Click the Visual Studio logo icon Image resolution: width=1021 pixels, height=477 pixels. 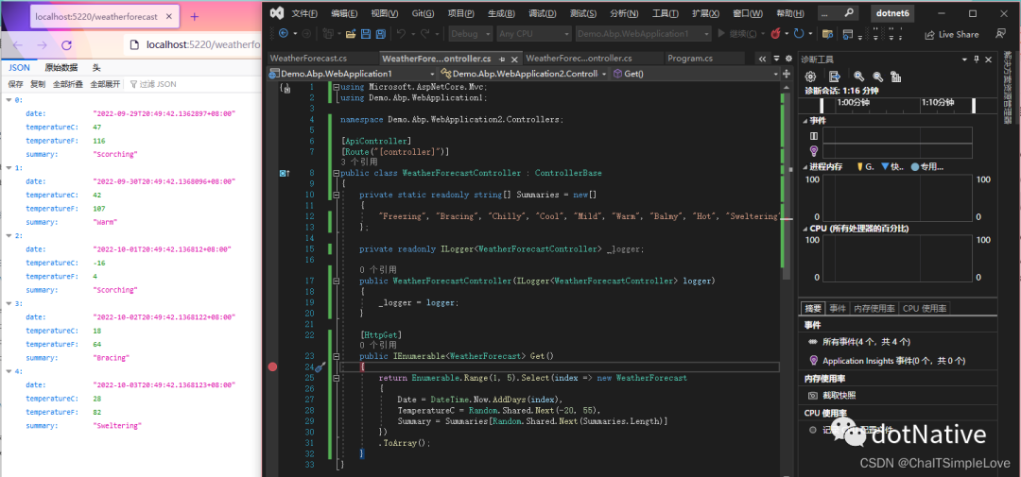[x=277, y=13]
